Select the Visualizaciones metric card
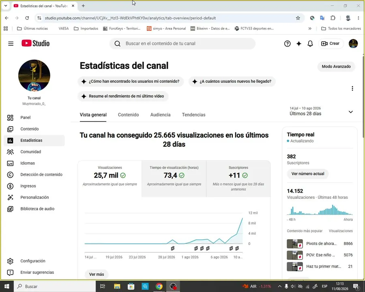 (x=110, y=178)
